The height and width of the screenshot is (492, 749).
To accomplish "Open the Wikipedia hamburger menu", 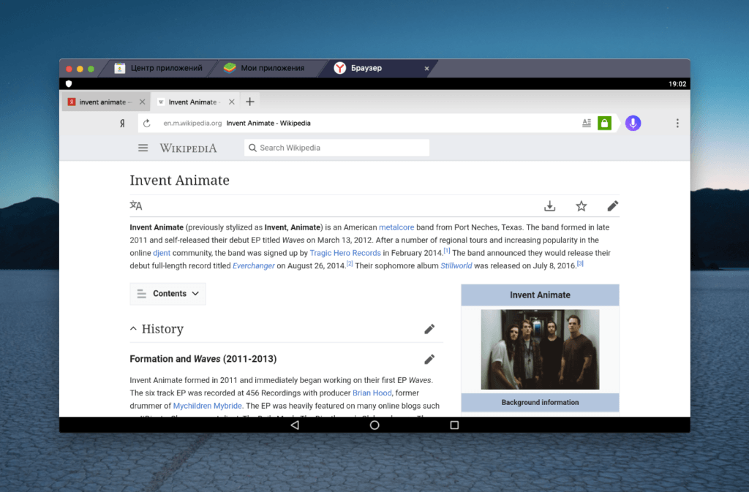I will pyautogui.click(x=143, y=148).
